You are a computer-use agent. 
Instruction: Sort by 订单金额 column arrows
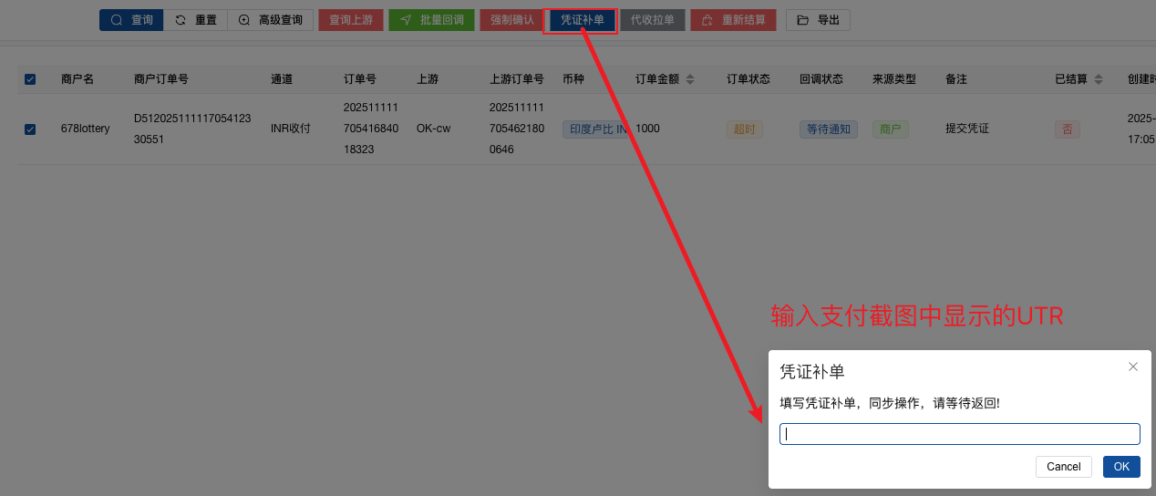pyautogui.click(x=690, y=80)
